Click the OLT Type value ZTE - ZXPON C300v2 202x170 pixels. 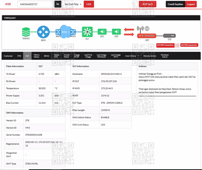pyautogui.click(x=112, y=103)
